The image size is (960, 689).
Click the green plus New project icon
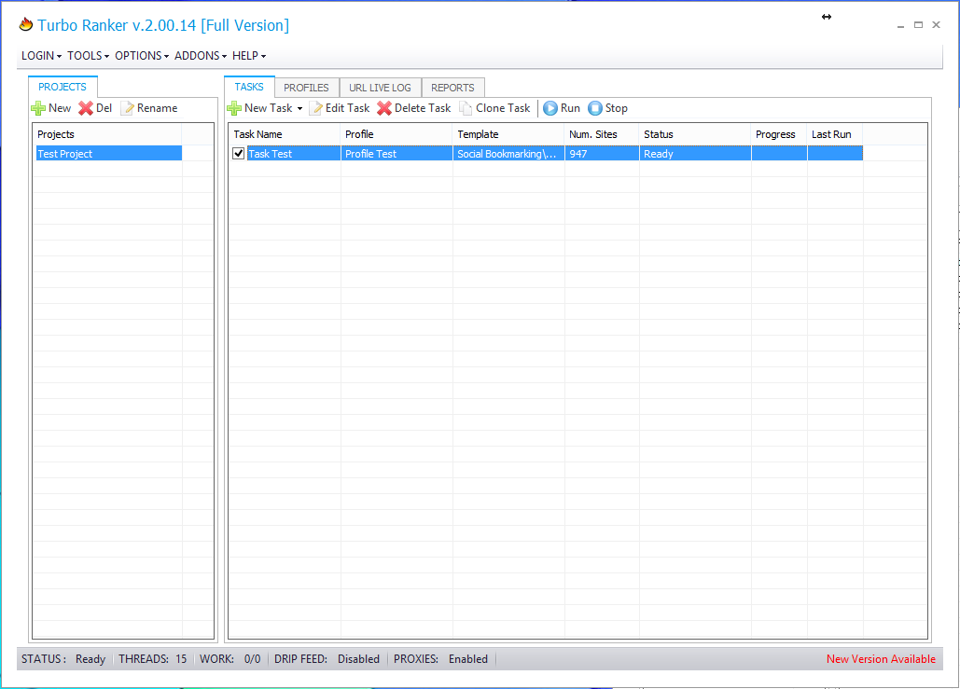pyautogui.click(x=38, y=108)
